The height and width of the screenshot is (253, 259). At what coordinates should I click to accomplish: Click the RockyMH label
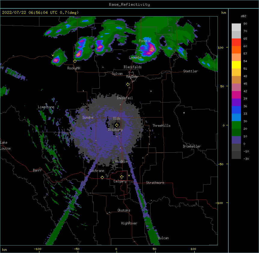click(x=74, y=68)
